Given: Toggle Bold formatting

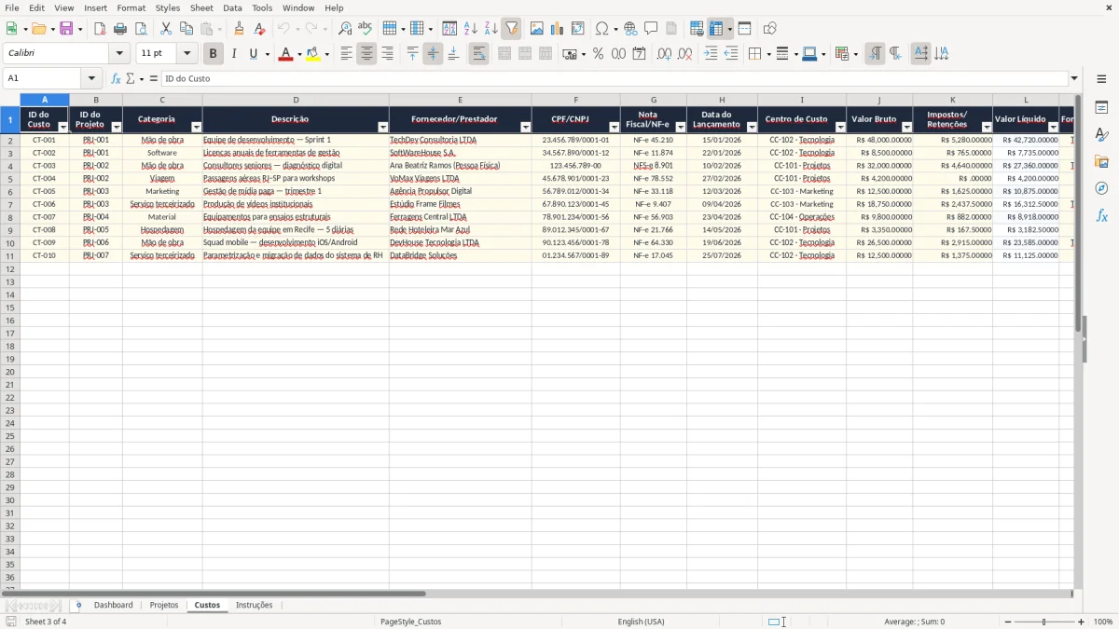Looking at the screenshot, I should (x=214, y=54).
